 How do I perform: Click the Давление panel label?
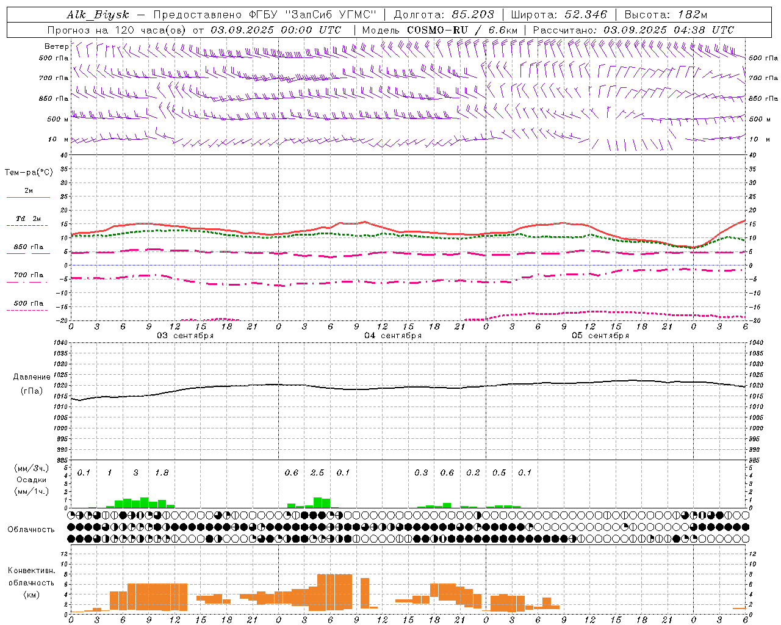click(32, 377)
